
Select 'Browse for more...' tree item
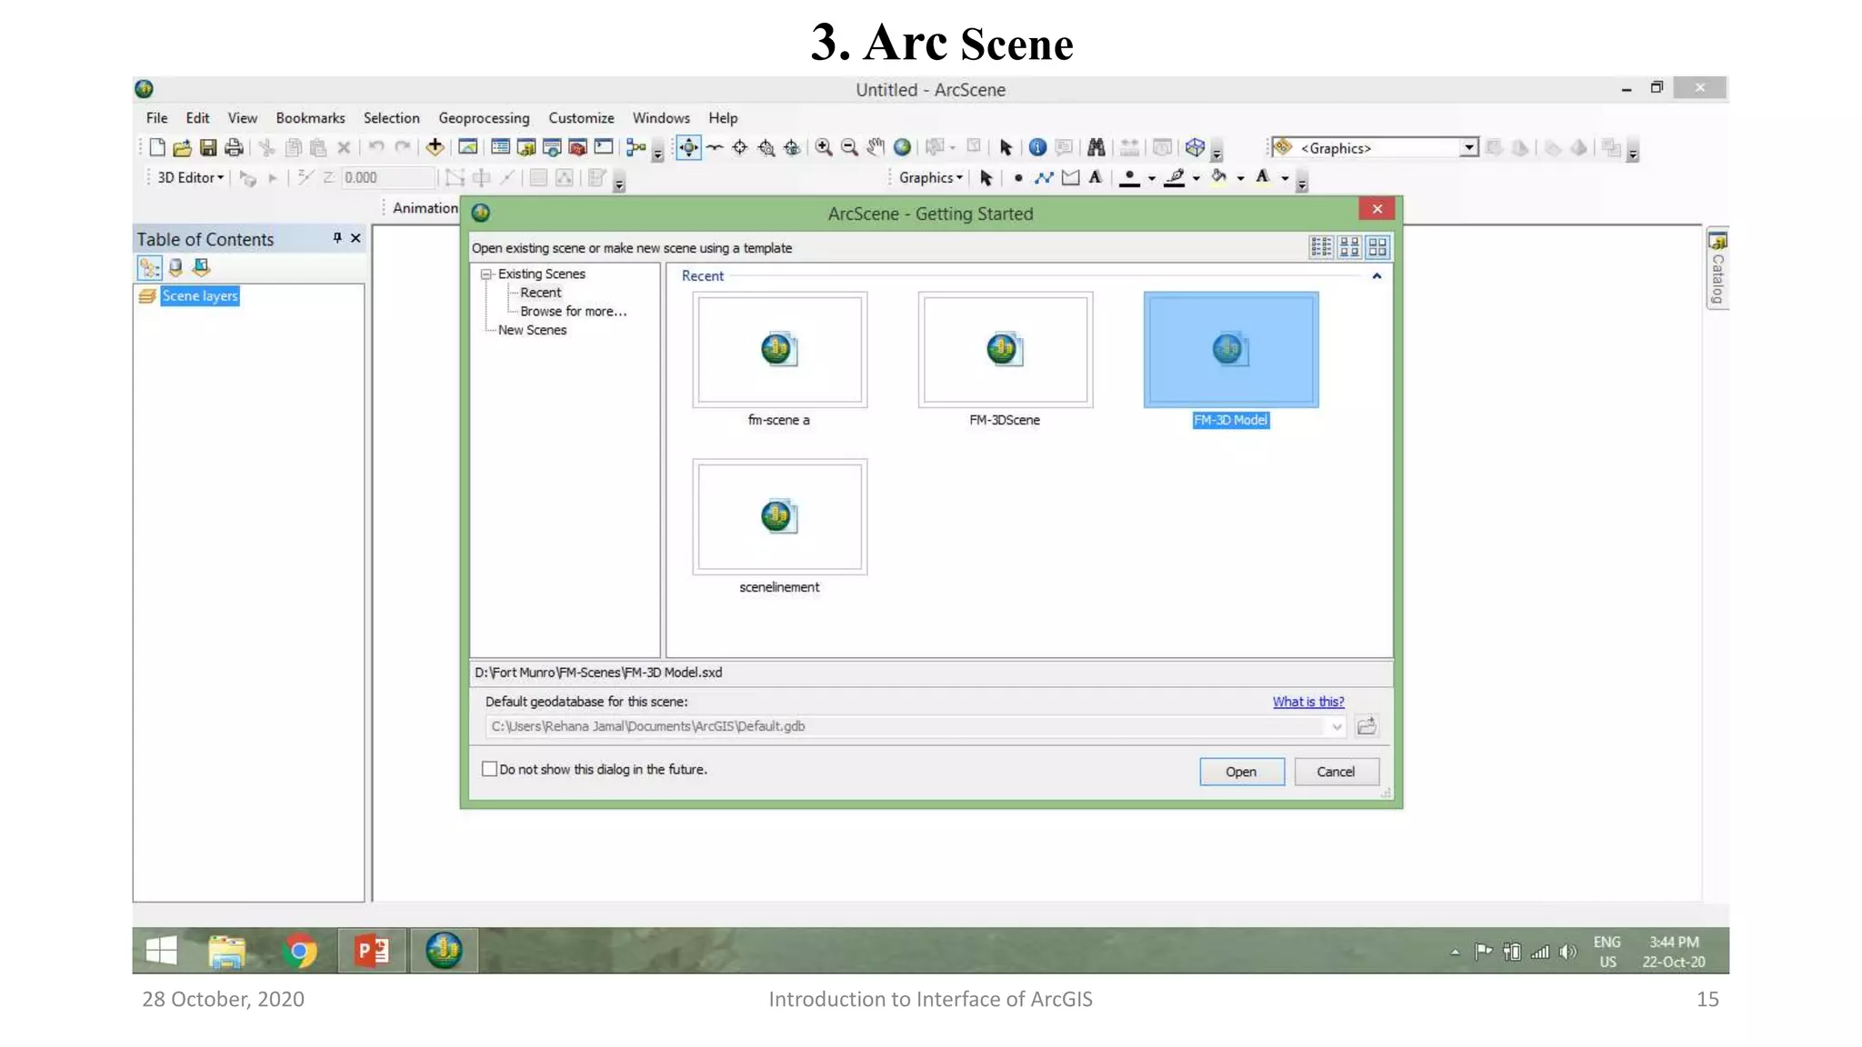tap(573, 311)
